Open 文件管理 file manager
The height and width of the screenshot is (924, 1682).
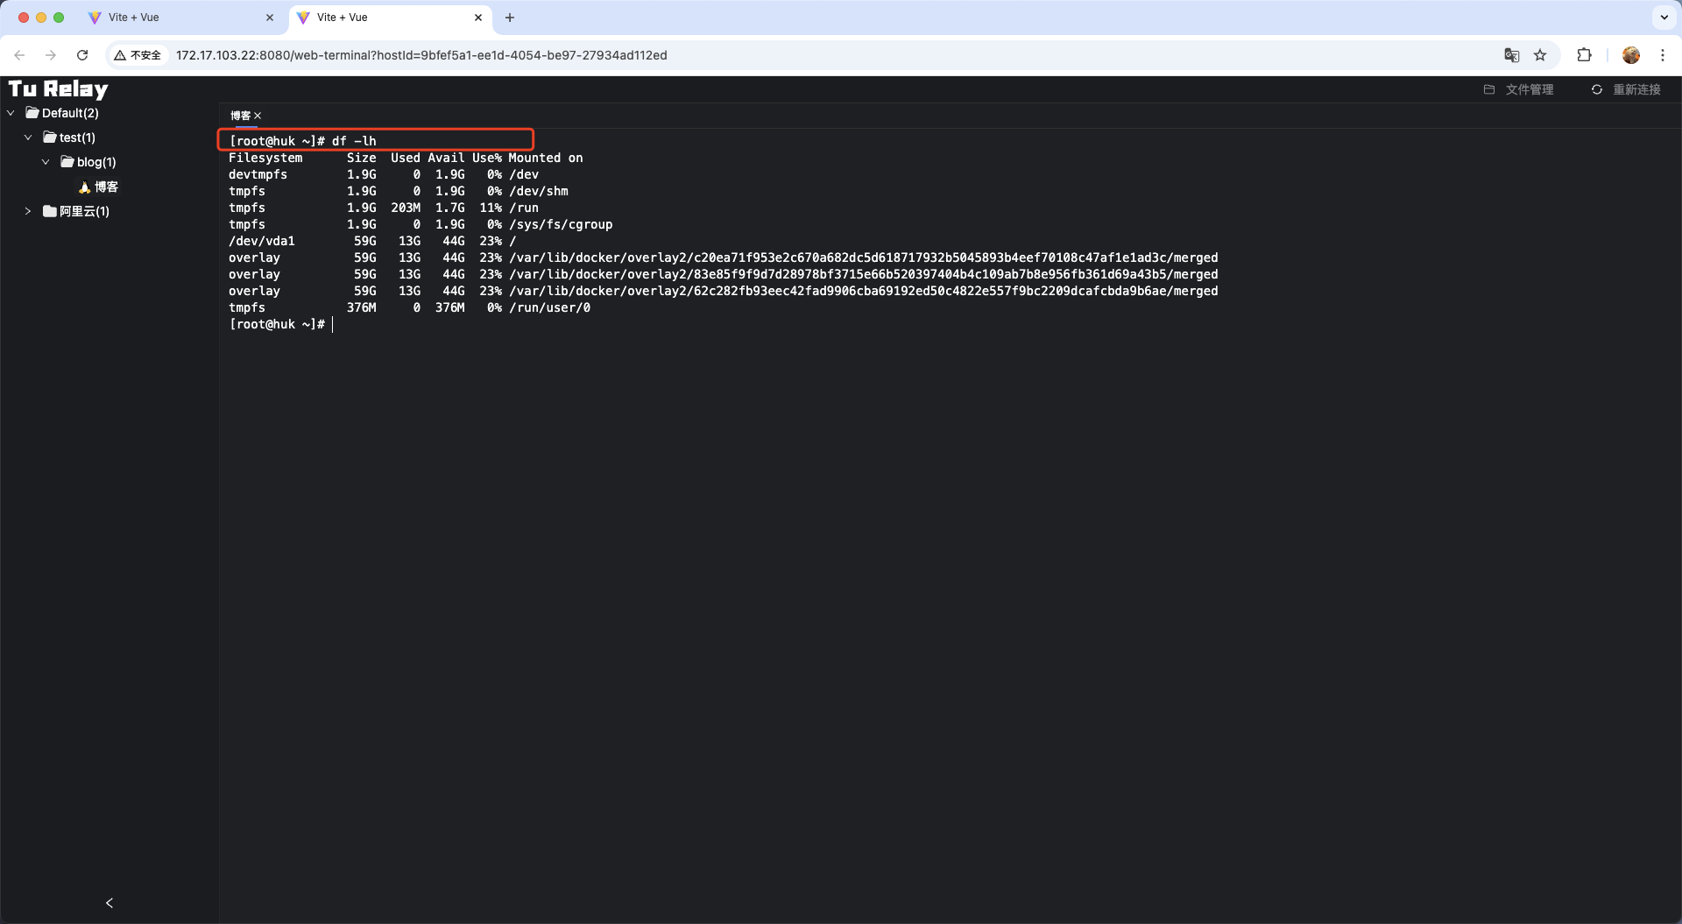1519,89
